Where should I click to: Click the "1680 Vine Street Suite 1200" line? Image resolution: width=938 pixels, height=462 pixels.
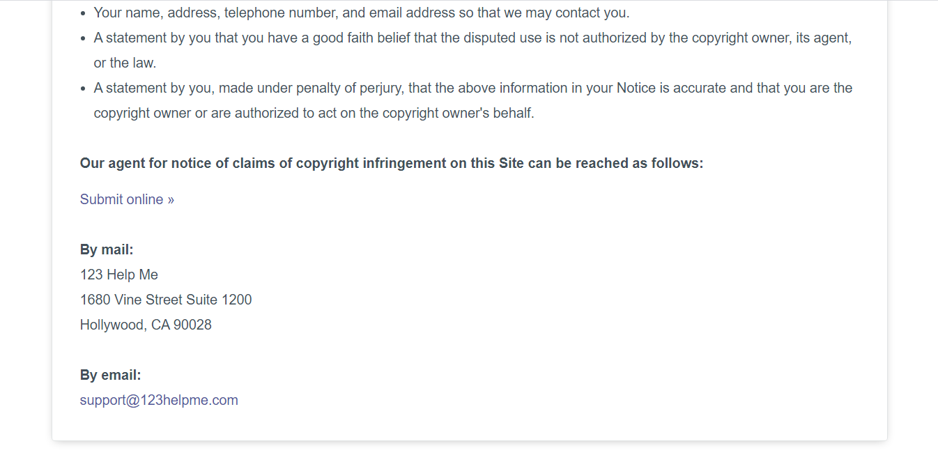166,300
